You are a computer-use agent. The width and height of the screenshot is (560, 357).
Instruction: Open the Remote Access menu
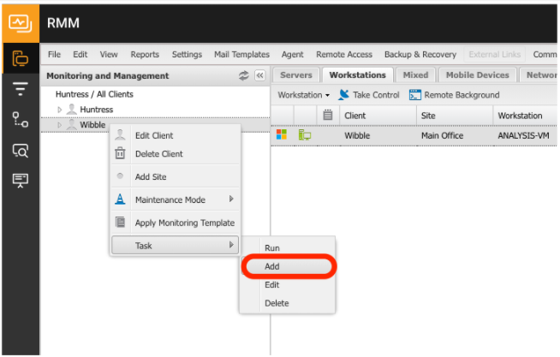[x=344, y=54]
